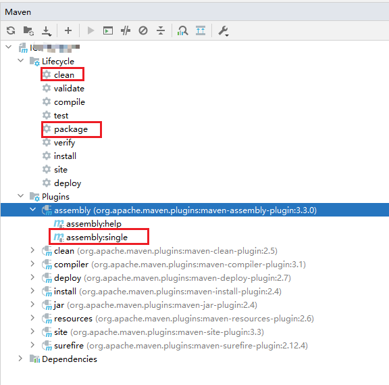Click the Dependencies label

point(70,359)
